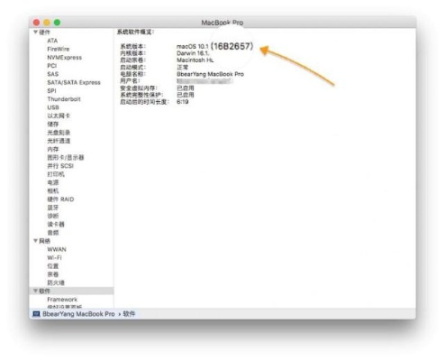Viewport: 445px width, 361px height.
Task: Click the 用户名 label
Action: point(130,81)
